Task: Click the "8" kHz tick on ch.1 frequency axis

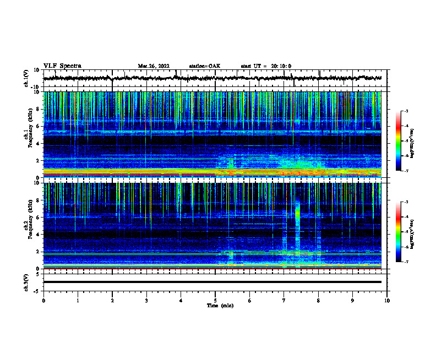Action: [38, 109]
